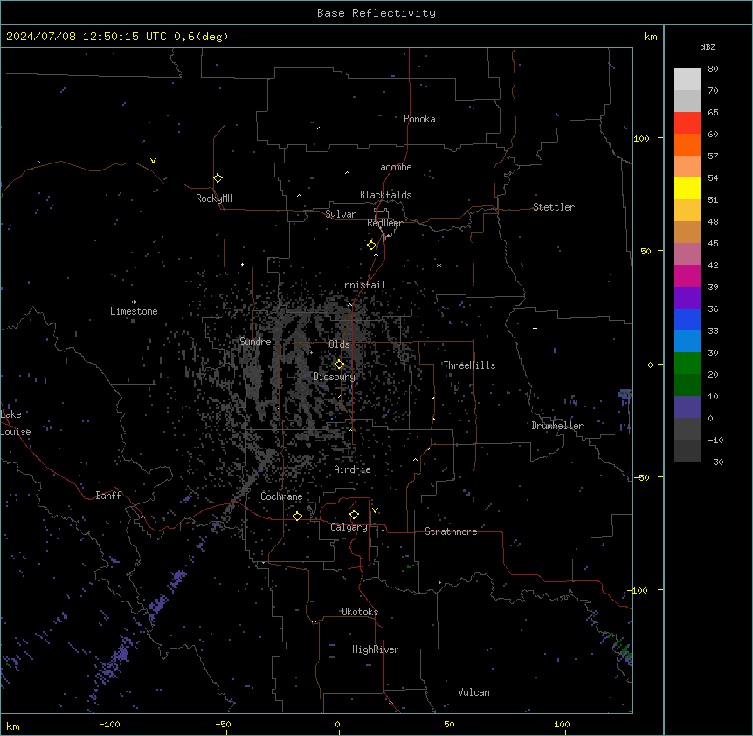The image size is (753, 736).
Task: Select the Olds label
Action: click(339, 344)
